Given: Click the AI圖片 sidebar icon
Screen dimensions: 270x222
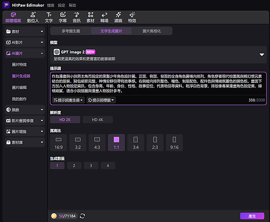Looking at the screenshot, I should (8, 53).
